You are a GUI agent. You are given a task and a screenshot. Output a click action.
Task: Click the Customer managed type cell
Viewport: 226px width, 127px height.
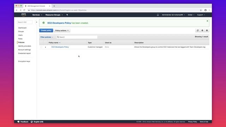pos(95,47)
